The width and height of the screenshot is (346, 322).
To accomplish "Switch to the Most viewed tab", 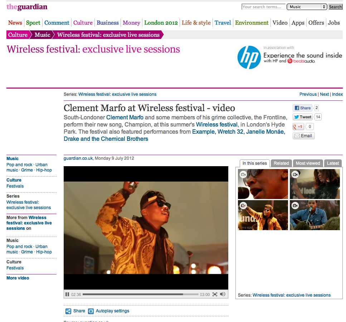I will (x=308, y=163).
